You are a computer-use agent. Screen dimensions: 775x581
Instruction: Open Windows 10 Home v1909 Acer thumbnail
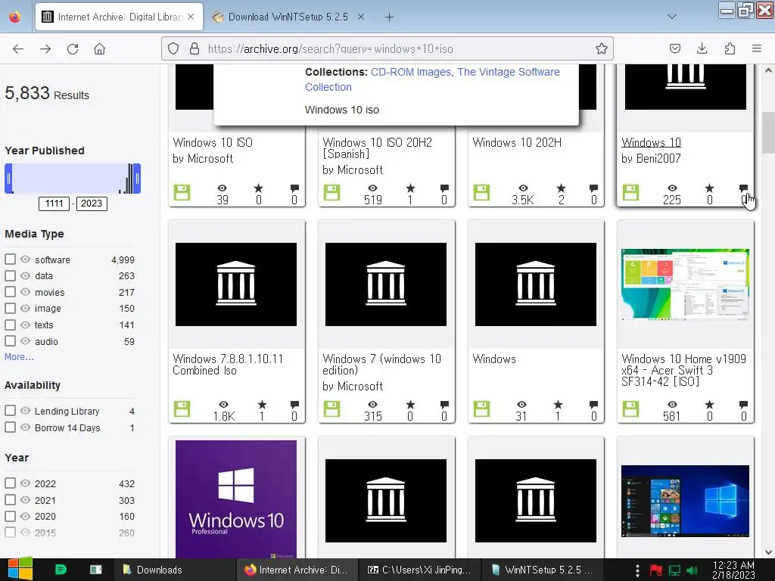point(685,284)
